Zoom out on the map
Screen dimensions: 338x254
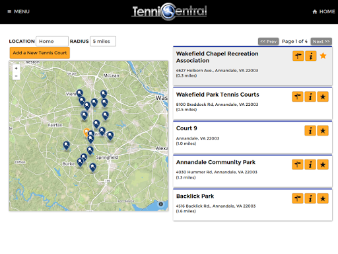pyautogui.click(x=16, y=76)
